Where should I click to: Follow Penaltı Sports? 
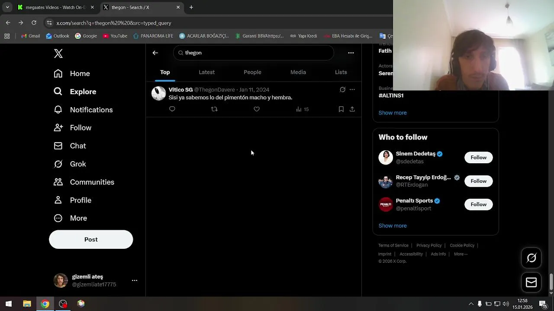[x=479, y=204]
